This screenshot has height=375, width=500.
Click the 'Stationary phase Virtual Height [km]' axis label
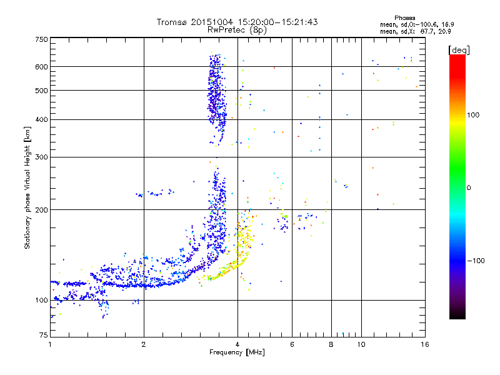click(x=27, y=187)
